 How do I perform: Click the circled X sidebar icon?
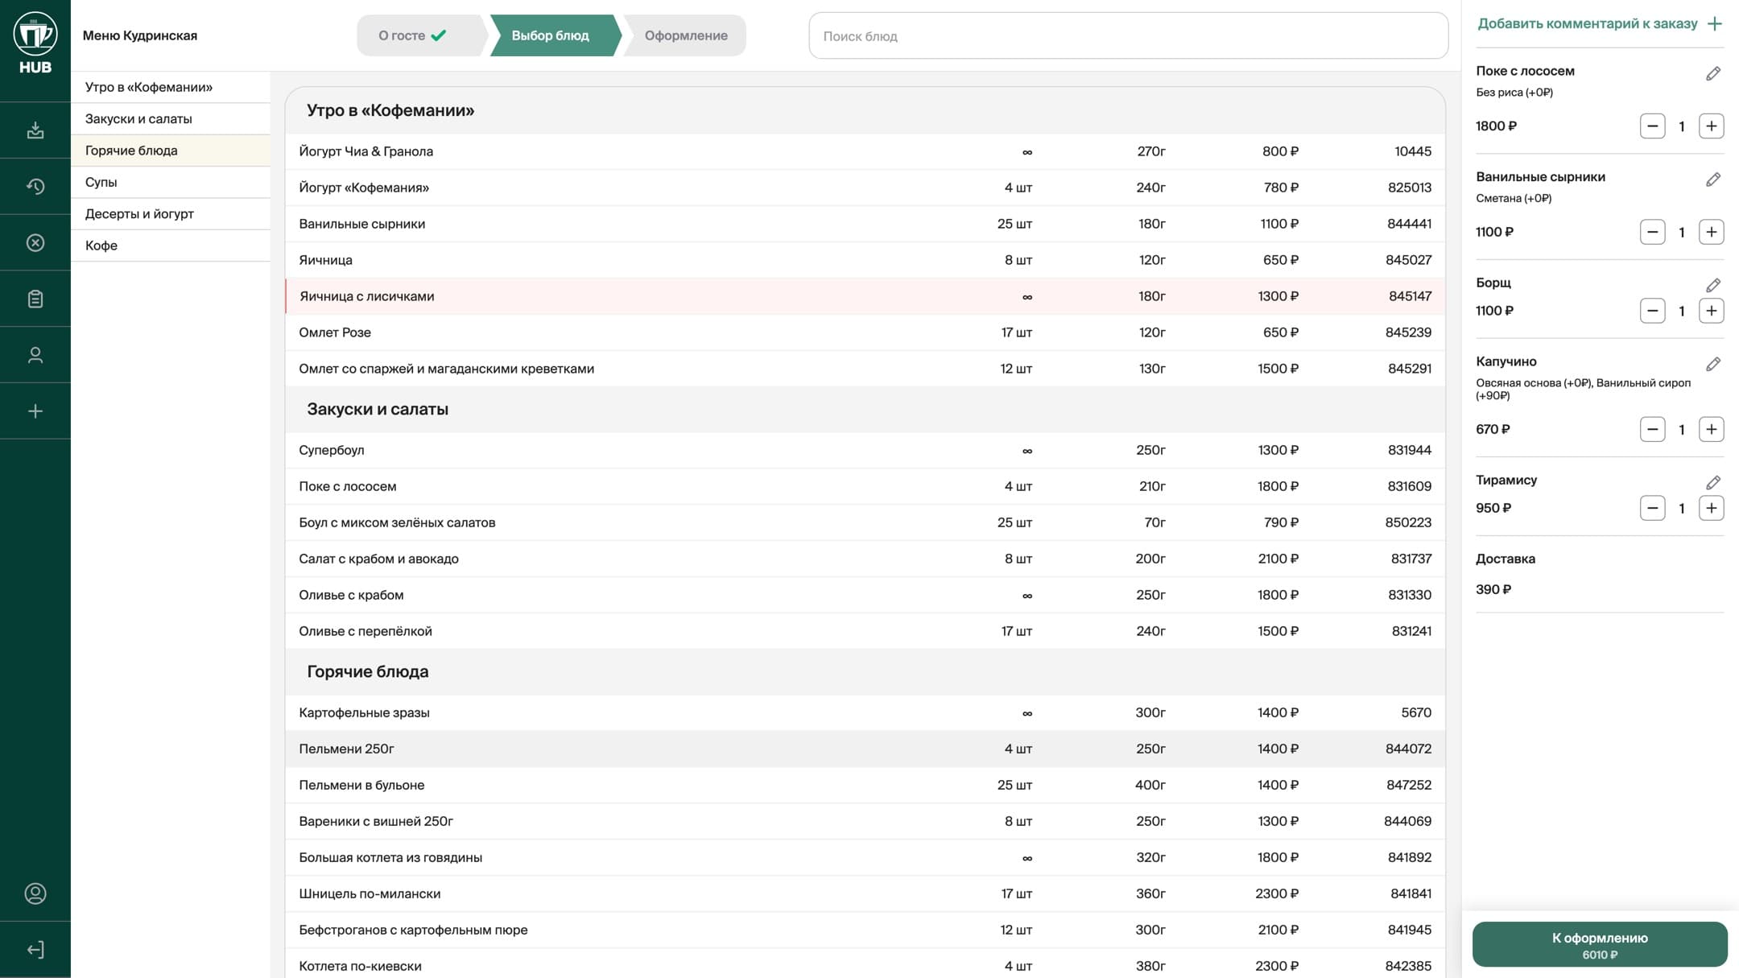35,243
